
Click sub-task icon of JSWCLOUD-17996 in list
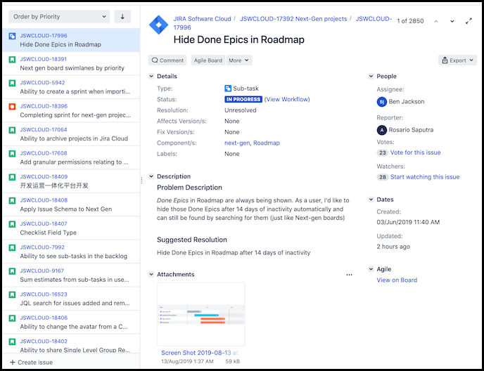click(x=12, y=36)
